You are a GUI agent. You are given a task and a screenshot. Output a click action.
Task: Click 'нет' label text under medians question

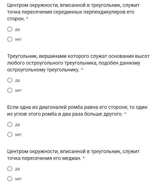pyautogui.click(x=18, y=179)
